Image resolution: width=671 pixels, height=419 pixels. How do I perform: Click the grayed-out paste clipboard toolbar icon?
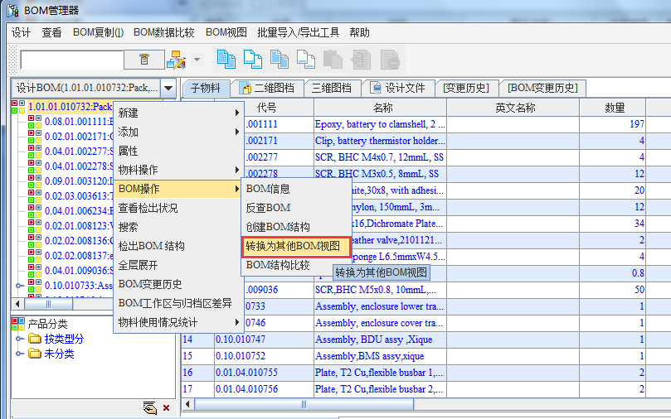(x=333, y=60)
